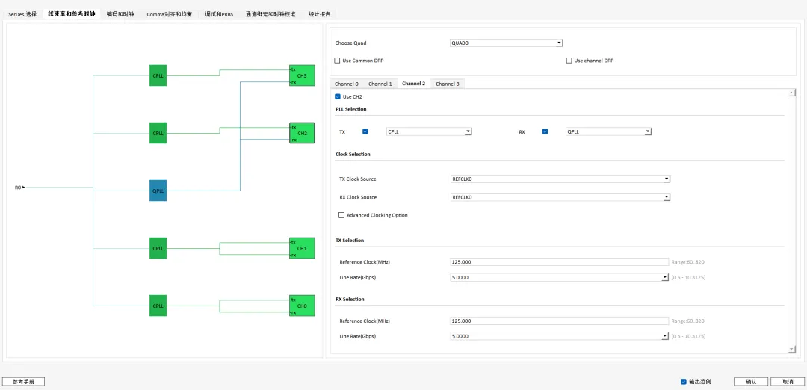
Task: Open the TX Clock Source dropdown
Action: 560,179
